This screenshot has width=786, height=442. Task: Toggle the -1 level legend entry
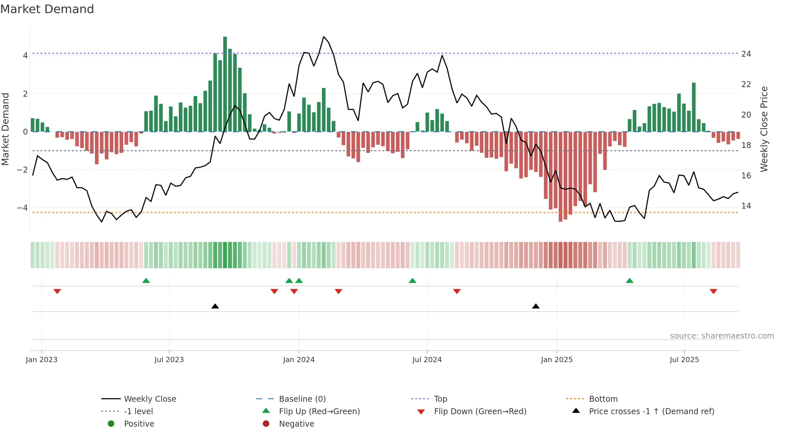[x=127, y=411]
